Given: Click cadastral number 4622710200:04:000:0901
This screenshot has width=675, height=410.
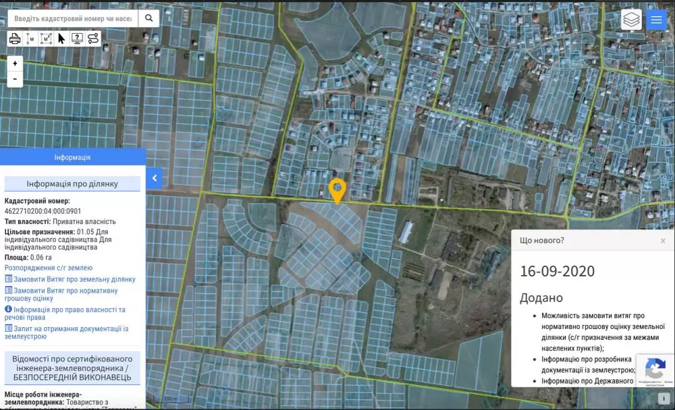Looking at the screenshot, I should coord(43,211).
